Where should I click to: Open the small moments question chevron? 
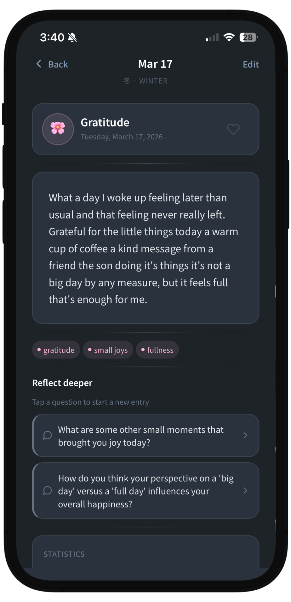point(245,435)
